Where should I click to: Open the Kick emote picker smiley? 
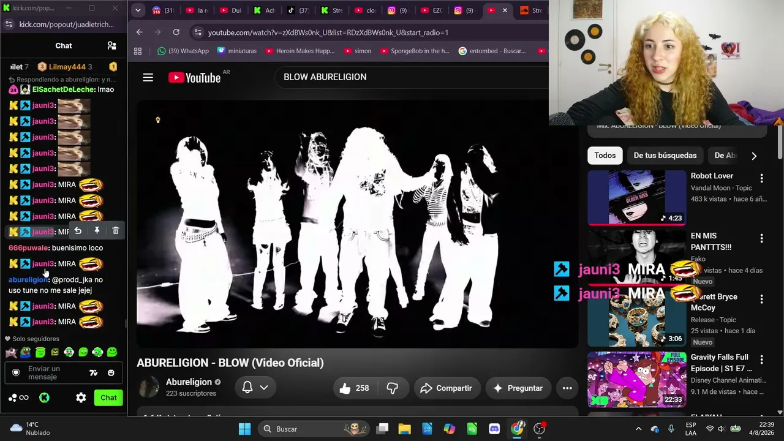click(111, 372)
